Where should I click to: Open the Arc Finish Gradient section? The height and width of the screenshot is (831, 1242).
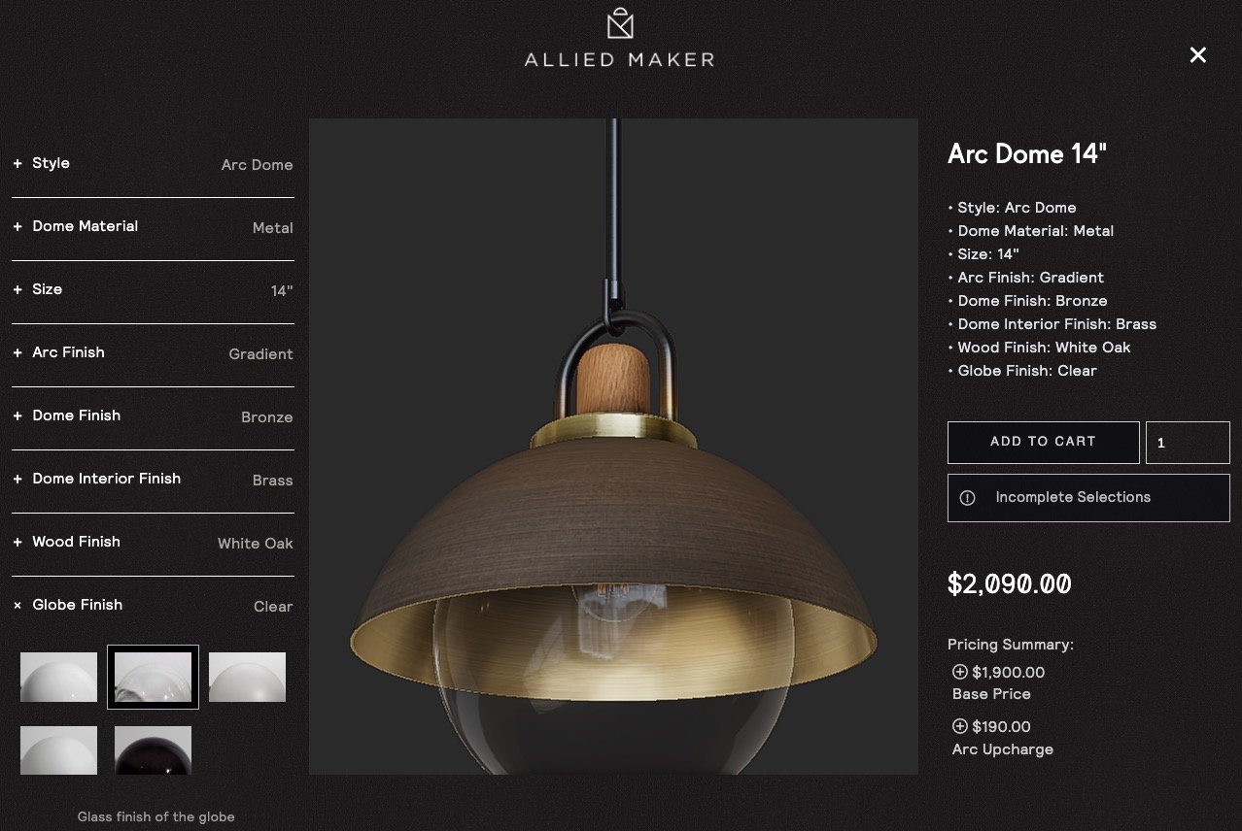(x=153, y=353)
